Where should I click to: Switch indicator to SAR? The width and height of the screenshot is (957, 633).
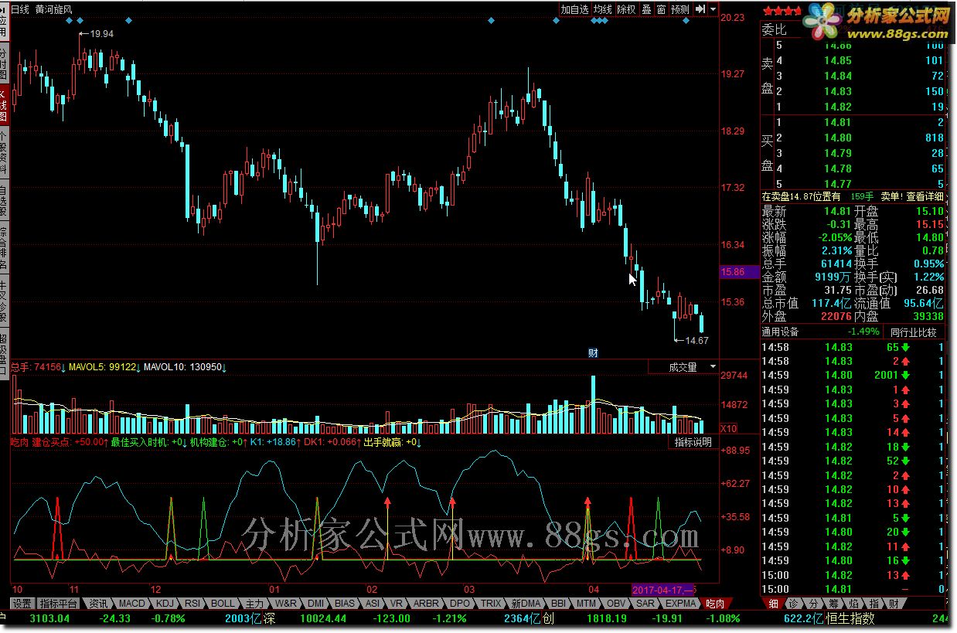645,604
